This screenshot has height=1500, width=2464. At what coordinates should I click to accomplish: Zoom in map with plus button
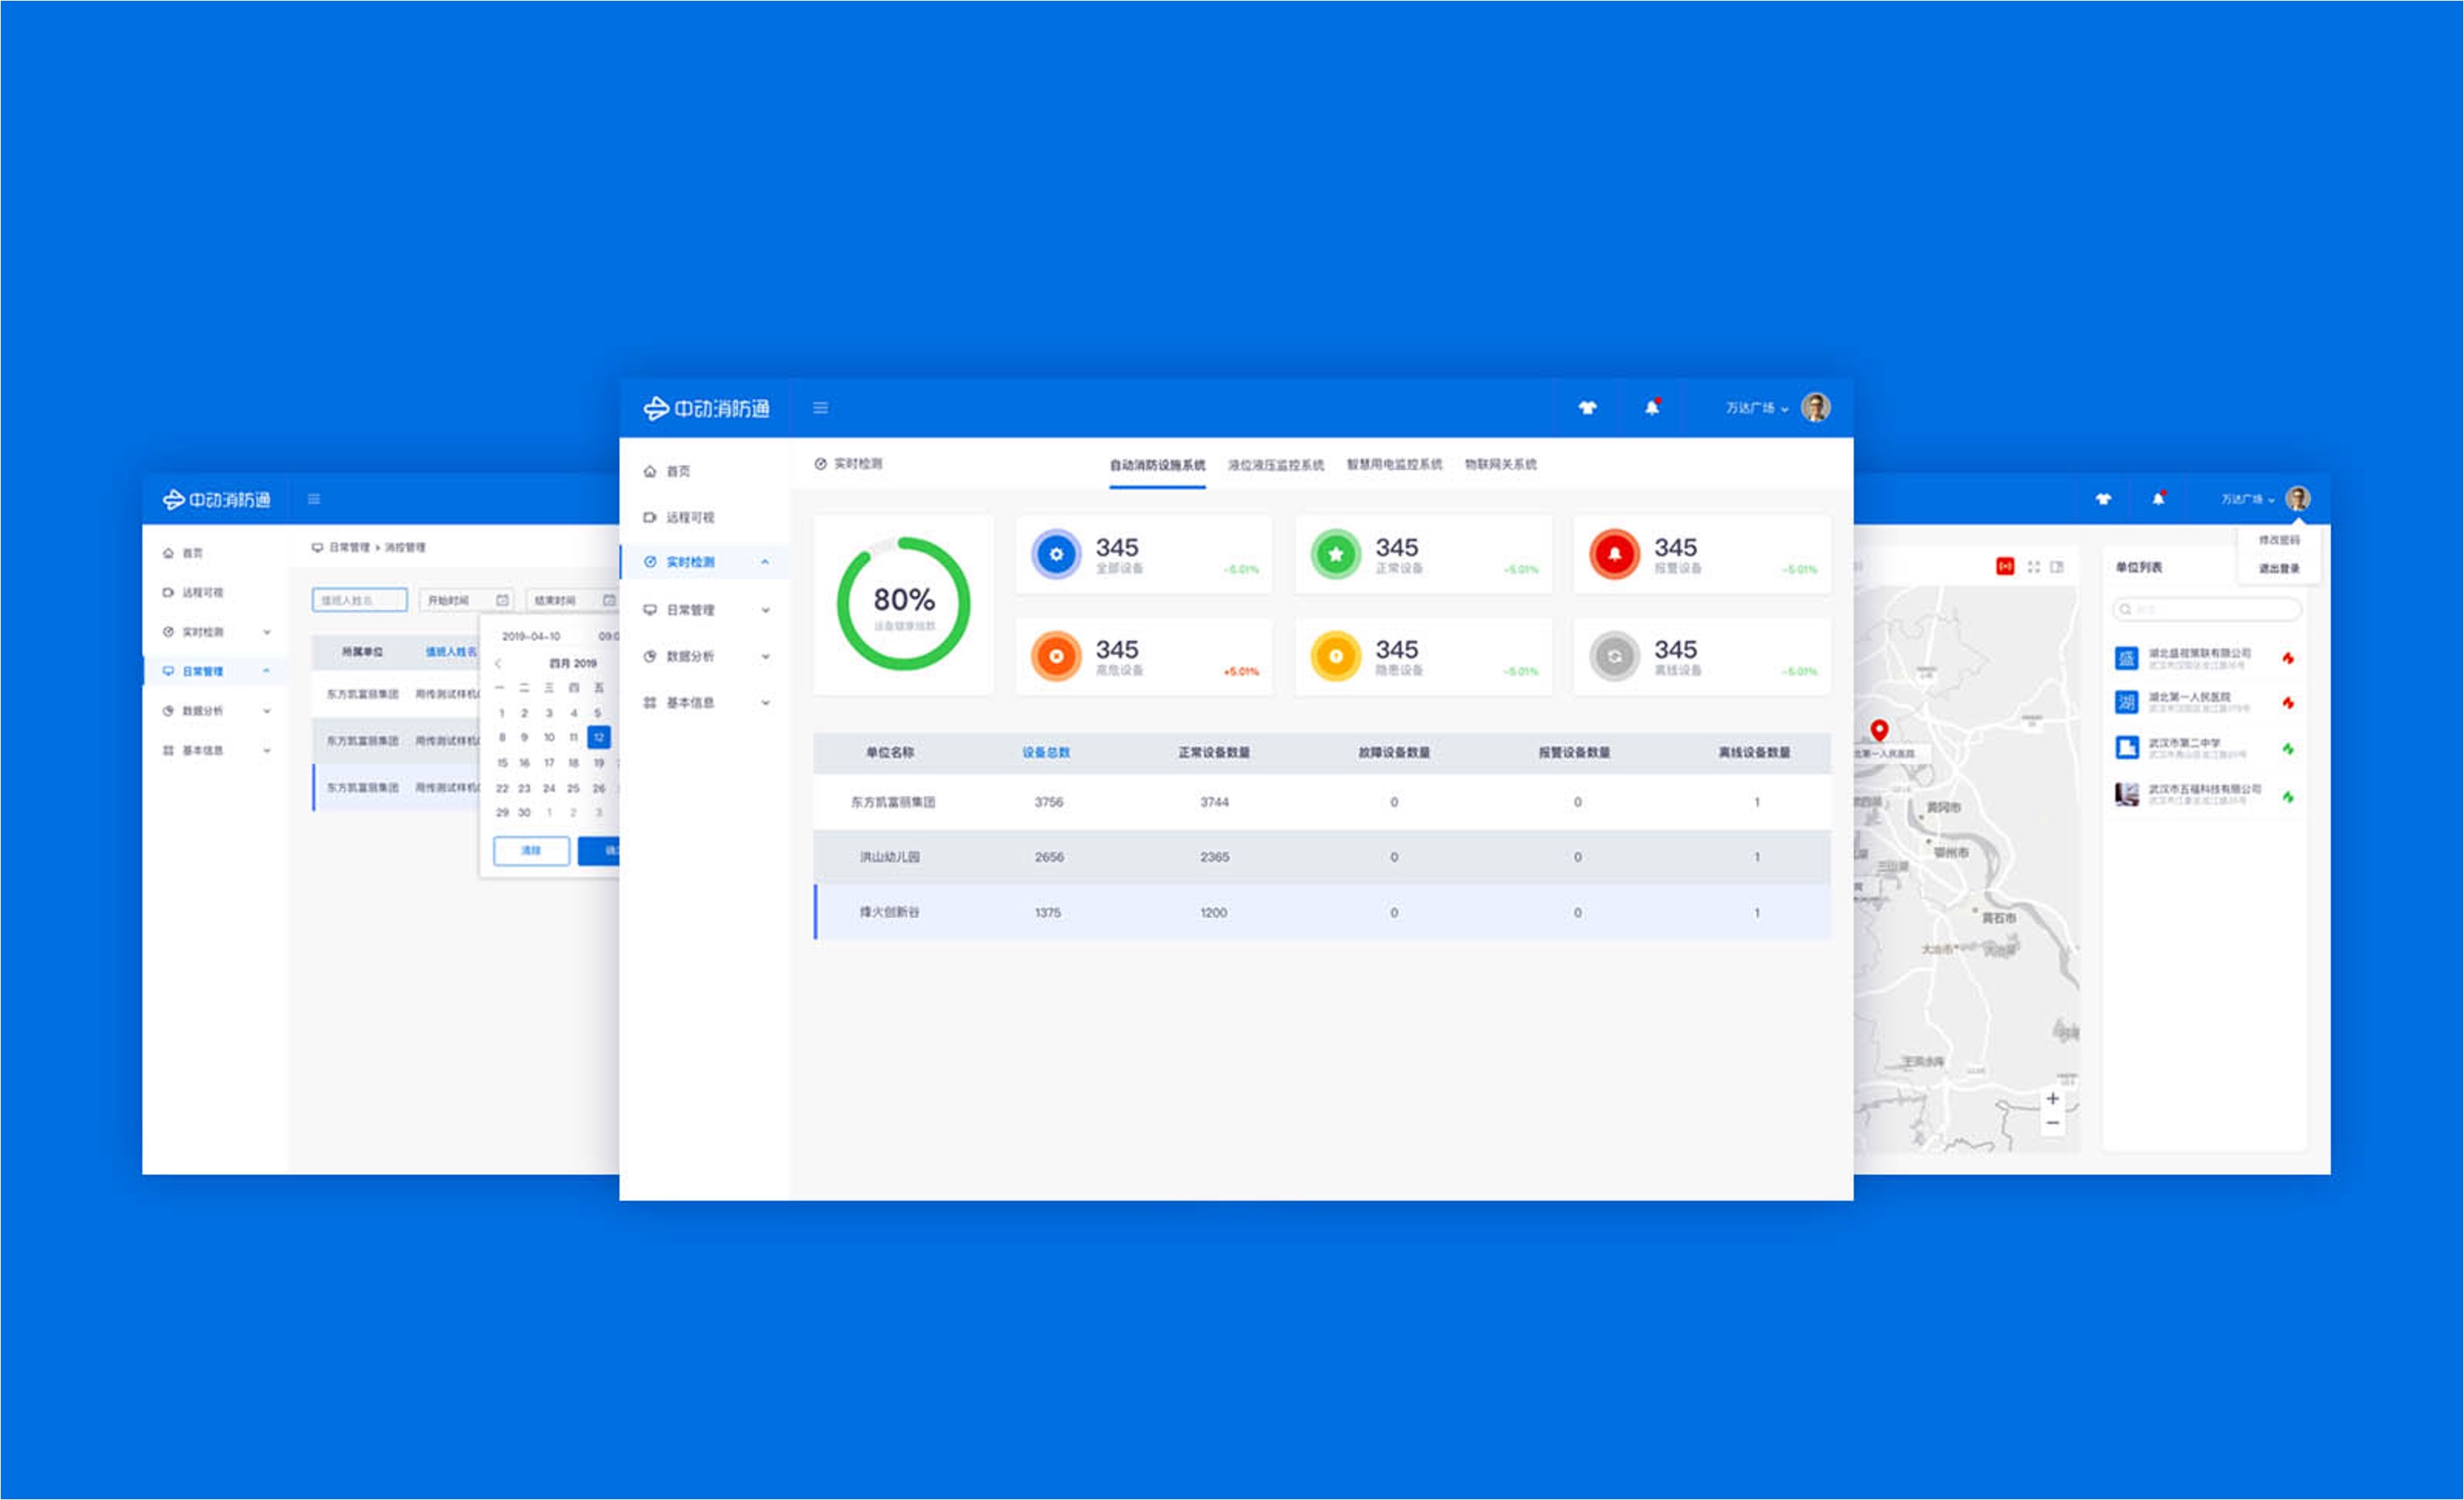tap(2052, 1098)
